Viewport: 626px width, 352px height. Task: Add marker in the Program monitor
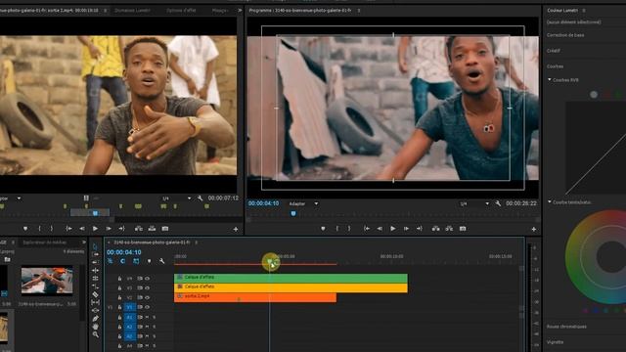323,229
